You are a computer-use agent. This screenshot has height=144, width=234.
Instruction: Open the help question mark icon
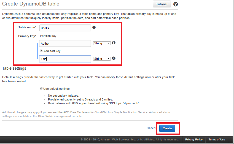[176, 4]
